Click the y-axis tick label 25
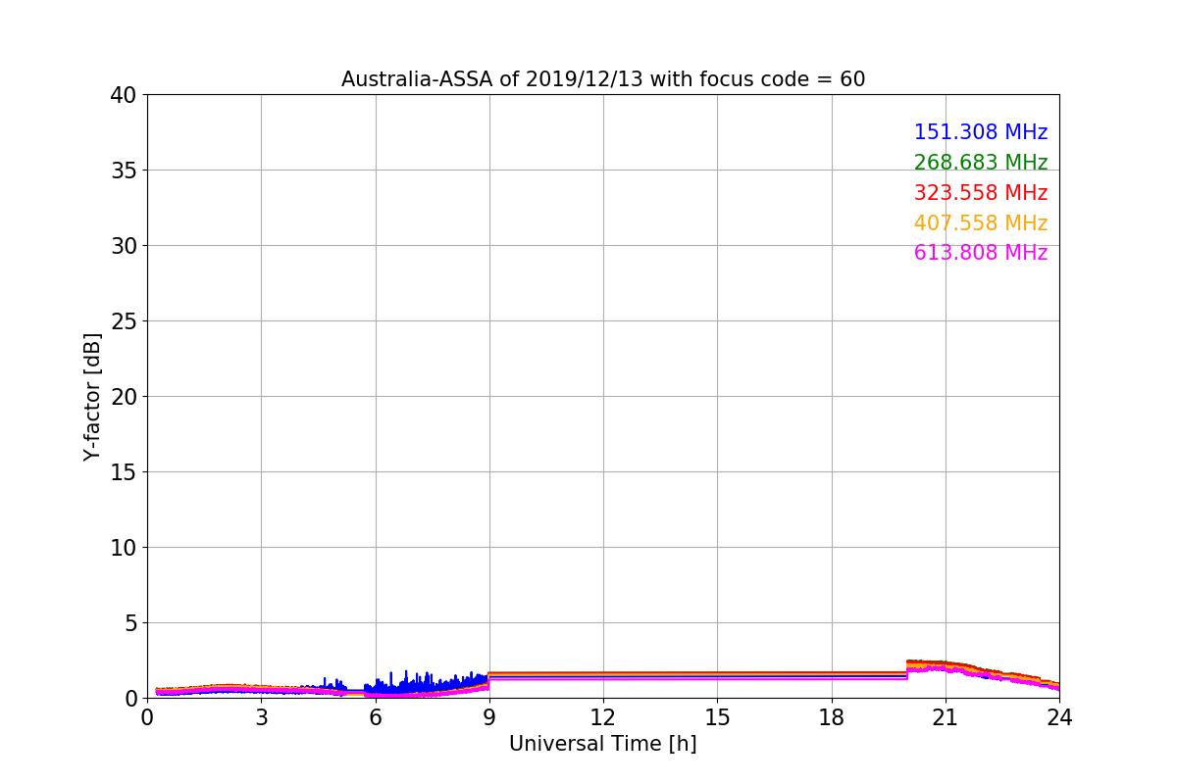The image size is (1177, 784). [x=124, y=321]
